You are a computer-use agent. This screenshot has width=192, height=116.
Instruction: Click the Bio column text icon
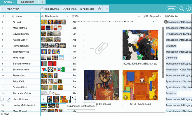point(73,16)
